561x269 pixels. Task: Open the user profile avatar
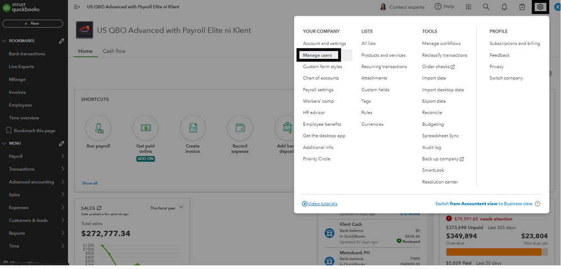558,7
